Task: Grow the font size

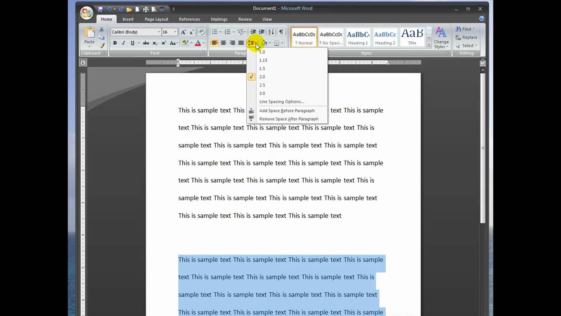Action: [183, 32]
